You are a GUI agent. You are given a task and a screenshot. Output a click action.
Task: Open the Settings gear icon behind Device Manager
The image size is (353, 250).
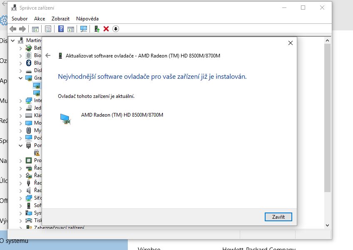(4, 20)
